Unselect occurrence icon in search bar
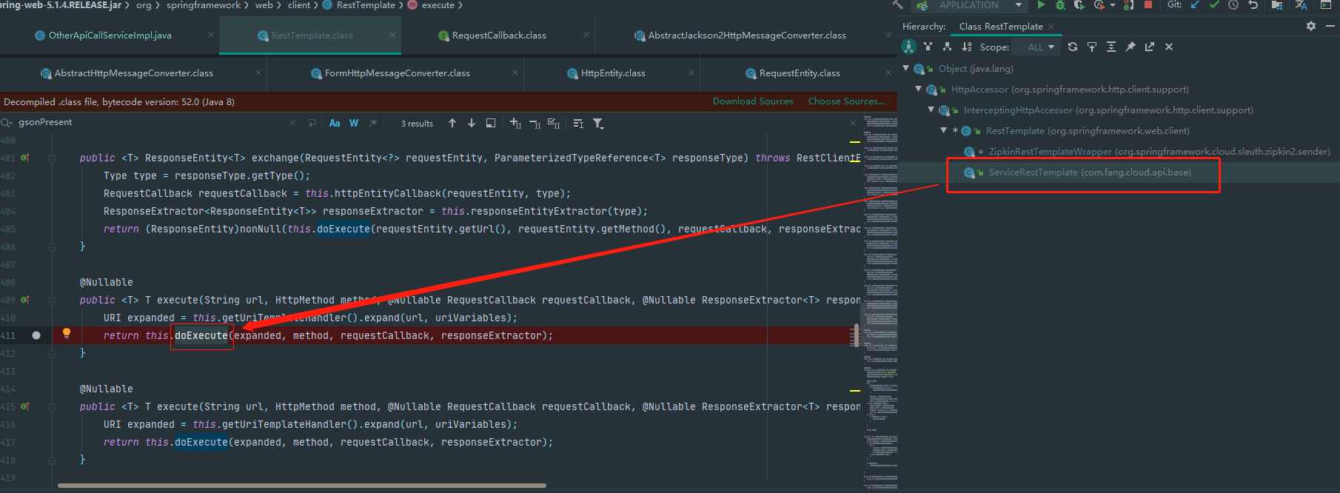Screen dimensions: 1340x493 point(535,124)
